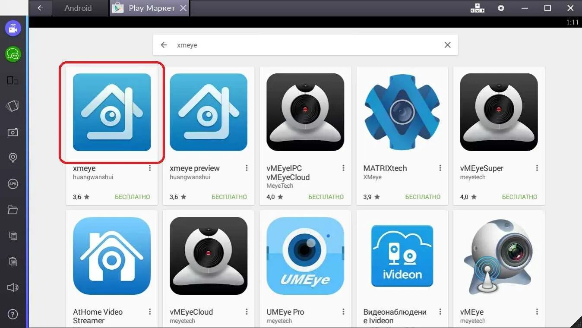
Task: Click the paste clipboard sidebar icon
Action: [13, 262]
